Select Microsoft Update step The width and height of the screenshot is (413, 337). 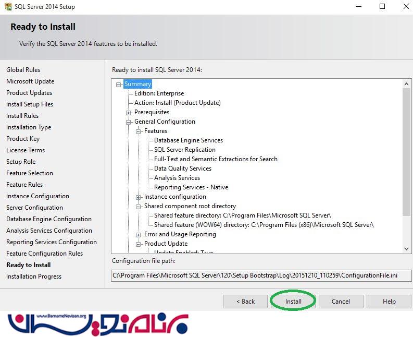pos(30,81)
